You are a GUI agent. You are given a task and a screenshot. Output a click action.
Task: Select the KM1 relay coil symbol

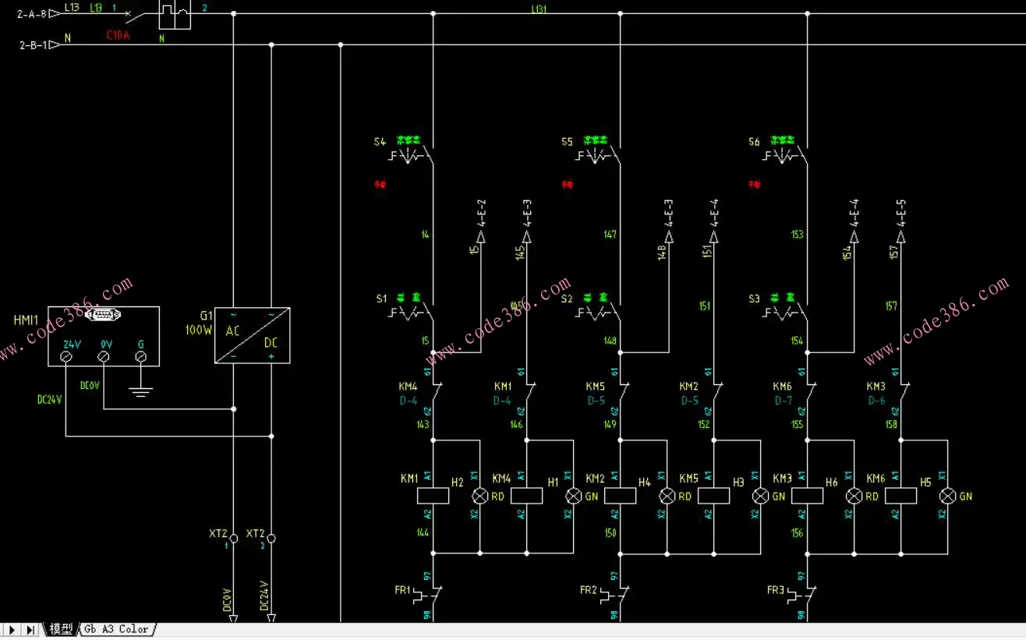click(x=433, y=496)
